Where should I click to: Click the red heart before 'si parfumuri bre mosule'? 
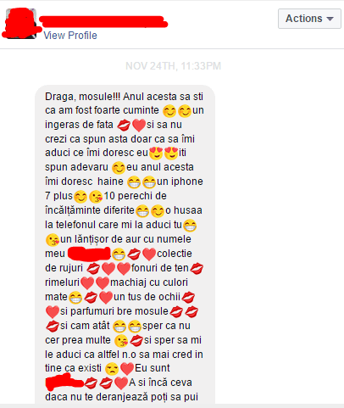[53, 312]
